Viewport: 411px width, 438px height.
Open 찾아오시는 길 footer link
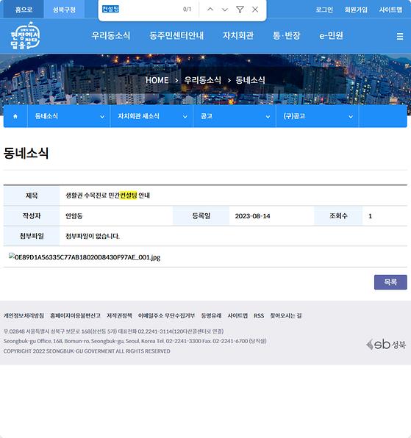(286, 316)
